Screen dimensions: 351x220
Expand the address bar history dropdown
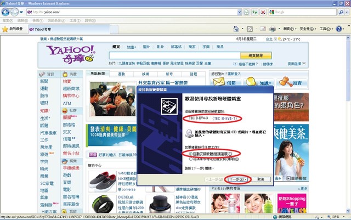(x=240, y=12)
